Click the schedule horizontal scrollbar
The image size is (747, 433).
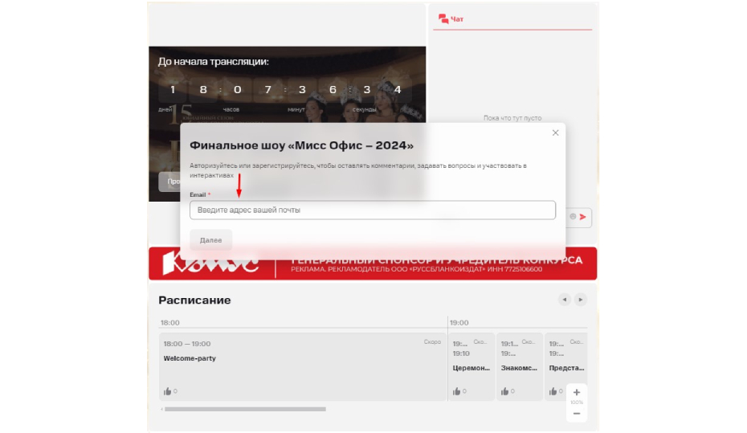(x=245, y=409)
